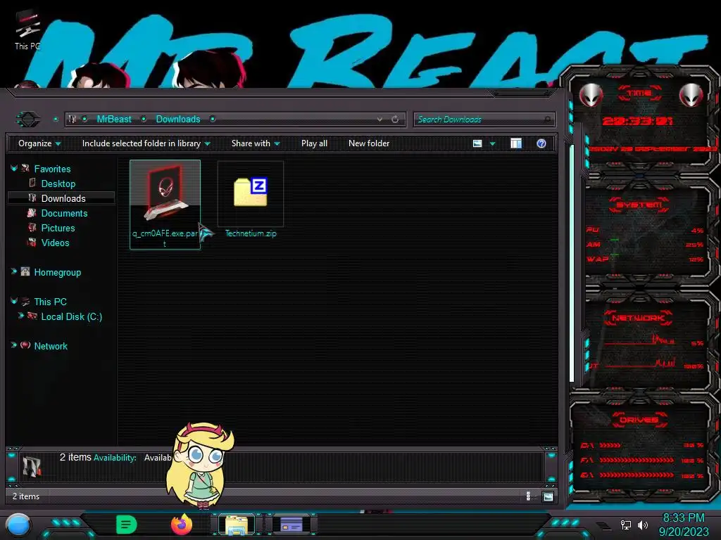Click the SYSTEM widget header
Viewport: 721px width, 540px height.
click(x=639, y=205)
